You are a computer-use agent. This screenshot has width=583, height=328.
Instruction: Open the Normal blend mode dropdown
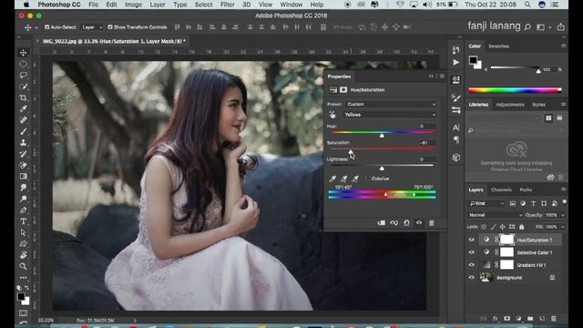pos(495,215)
